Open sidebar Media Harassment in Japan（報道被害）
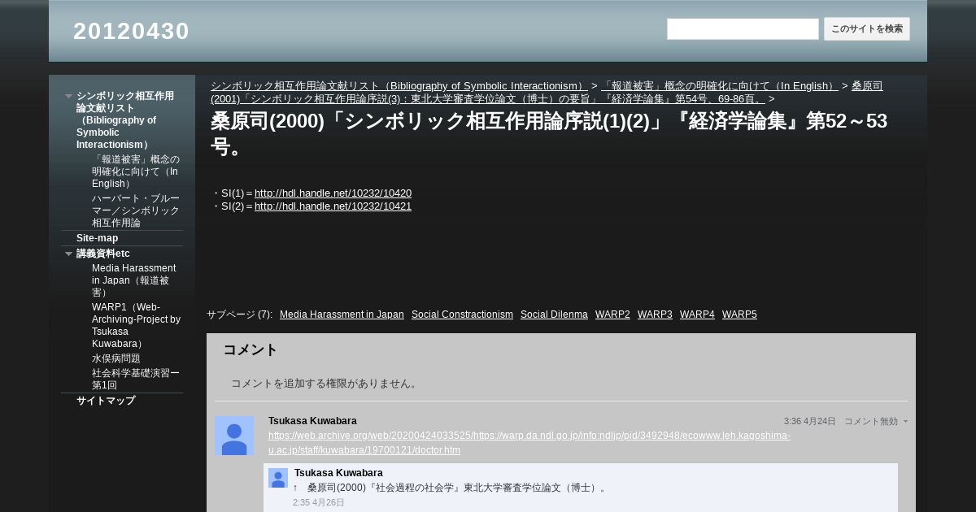This screenshot has width=976, height=512. 134,280
